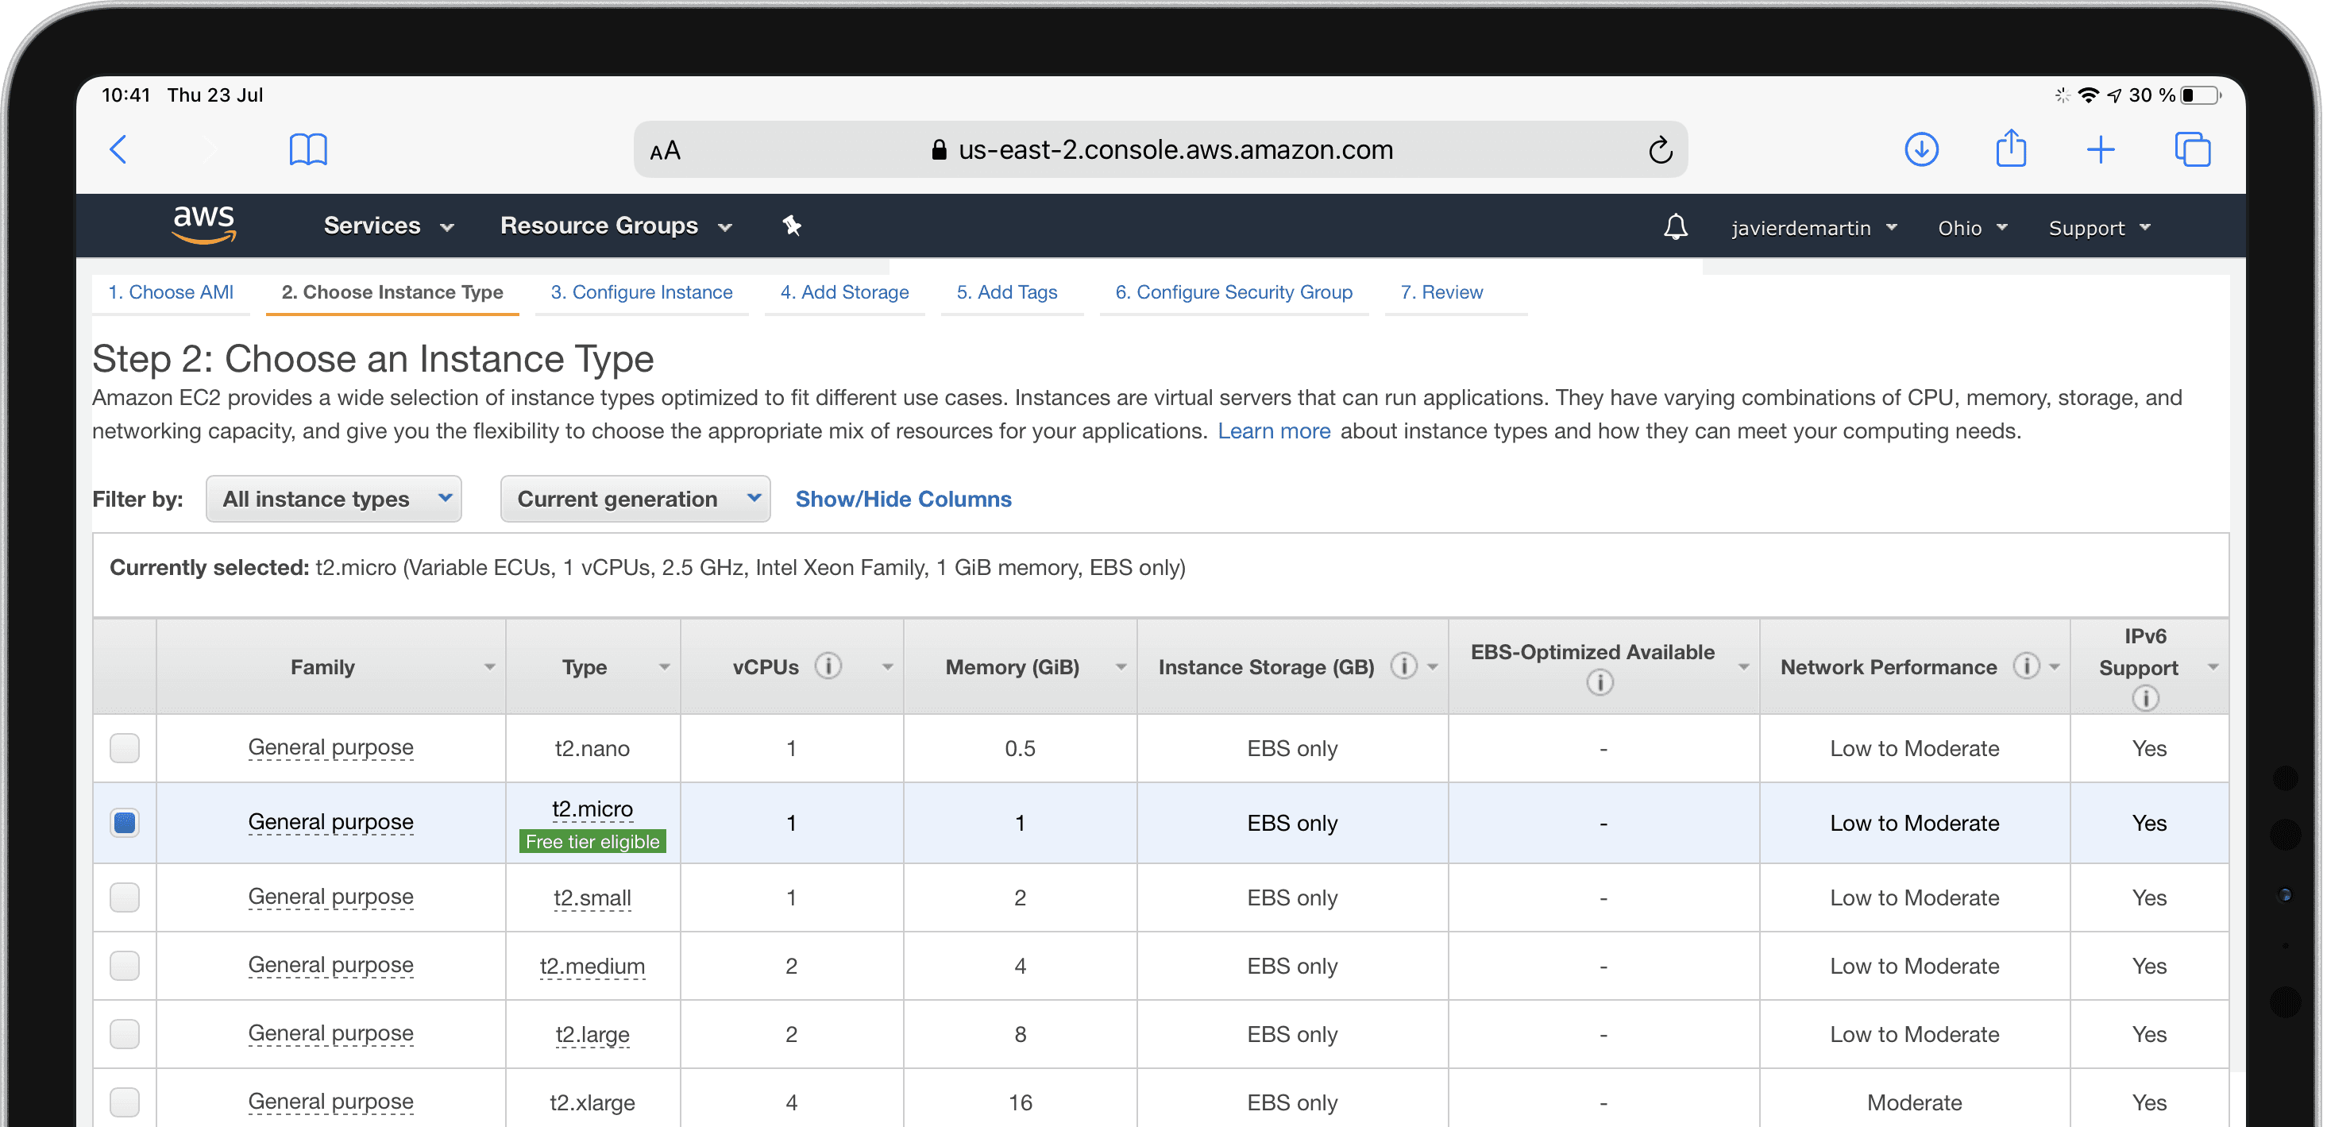Open the Support dropdown
Image resolution: width=2327 pixels, height=1127 pixels.
[2099, 228]
